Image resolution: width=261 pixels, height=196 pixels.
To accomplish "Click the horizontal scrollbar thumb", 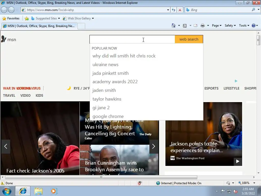I will (x=101, y=177).
